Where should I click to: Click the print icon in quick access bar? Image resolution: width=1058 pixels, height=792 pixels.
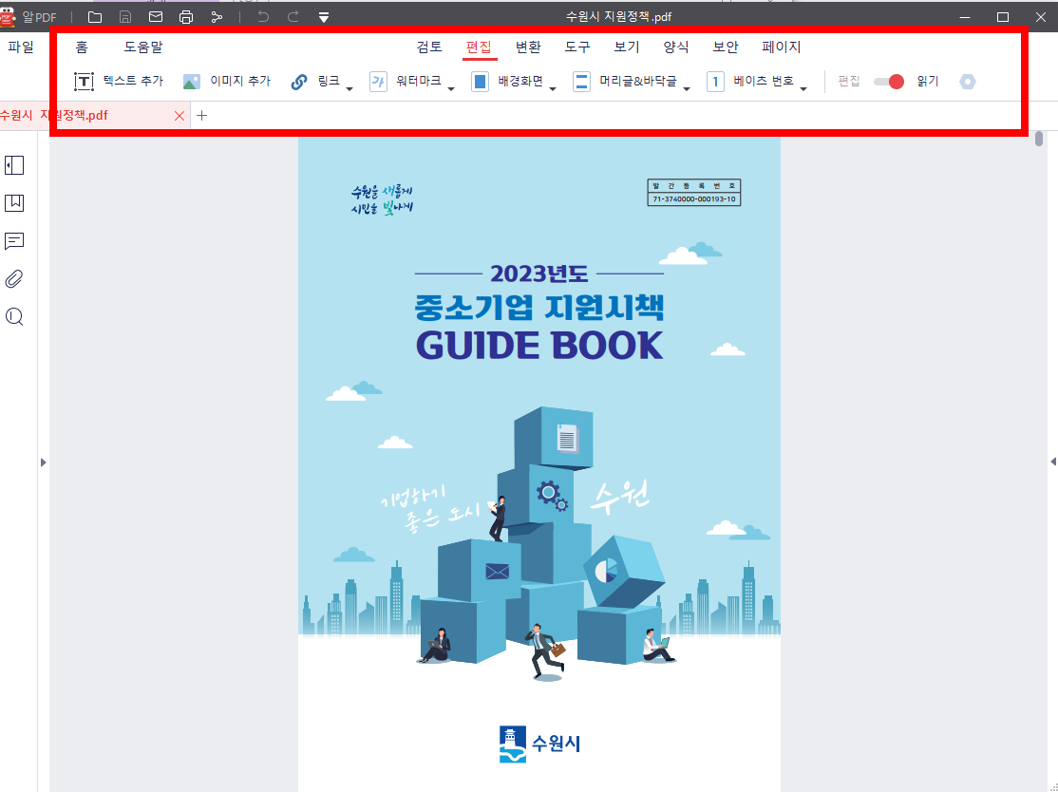pos(186,16)
